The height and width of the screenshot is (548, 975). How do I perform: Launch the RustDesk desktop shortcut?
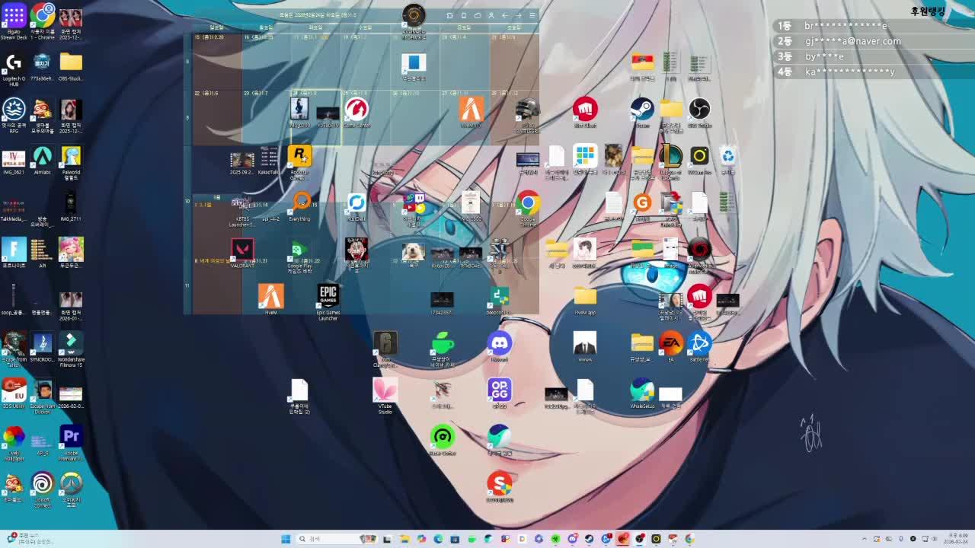pyautogui.click(x=356, y=207)
